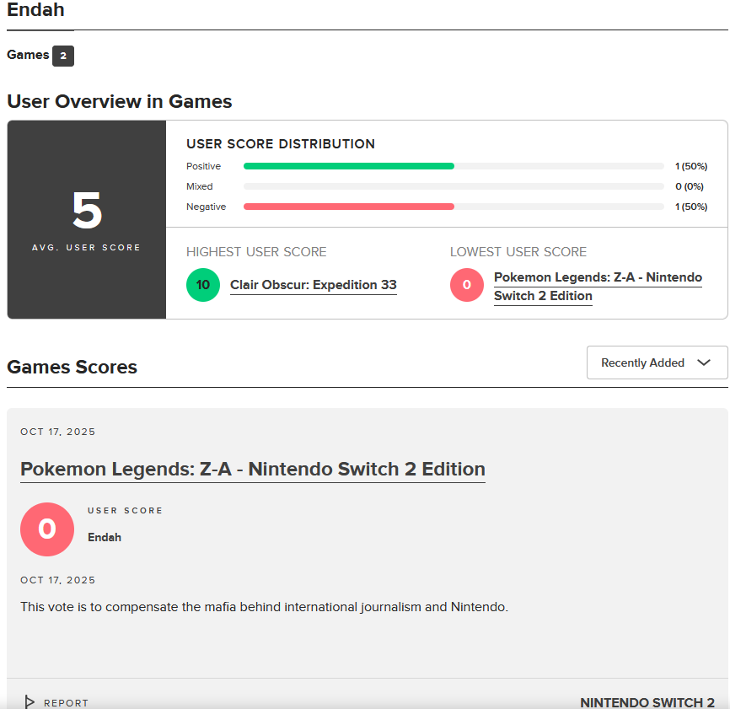Viewport: 730px width, 709px height.
Task: Click the REPORT label
Action: [66, 703]
